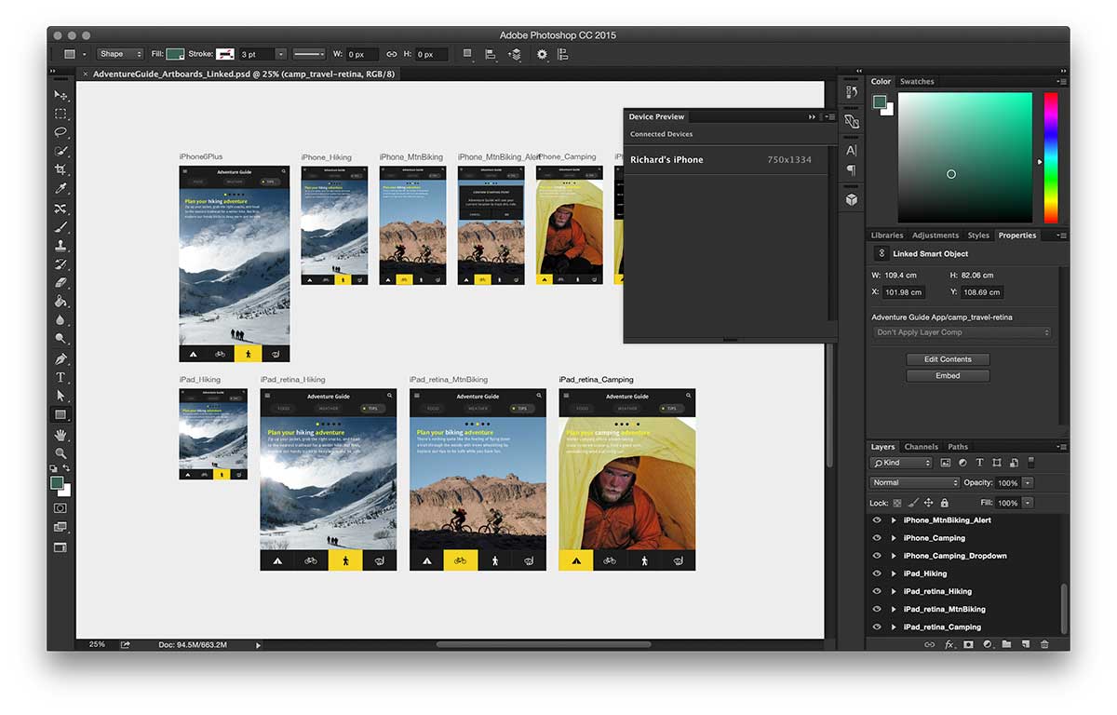Image resolution: width=1117 pixels, height=715 pixels.
Task: Select the Crop tool
Action: [61, 170]
